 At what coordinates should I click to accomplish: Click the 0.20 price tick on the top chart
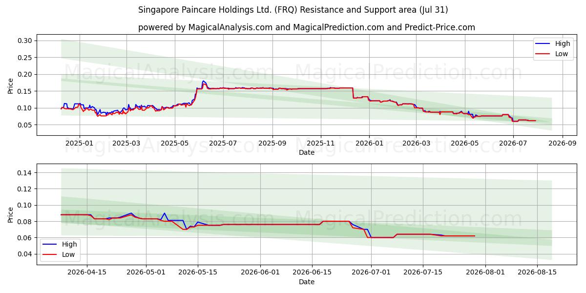coord(25,74)
